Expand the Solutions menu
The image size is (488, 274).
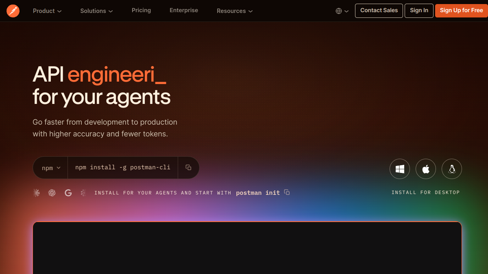tap(97, 11)
